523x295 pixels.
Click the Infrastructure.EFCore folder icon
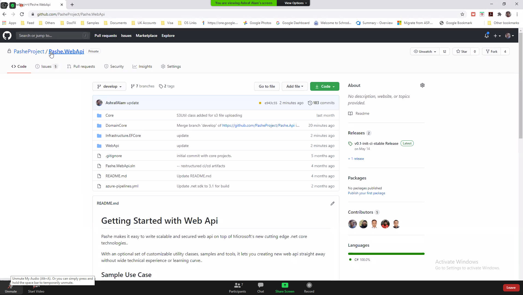tap(99, 136)
